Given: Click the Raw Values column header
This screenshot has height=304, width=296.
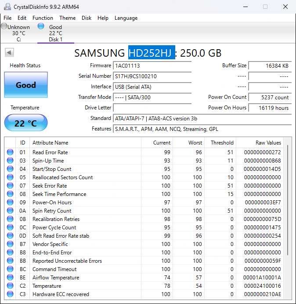Looking at the screenshot, I should click(260, 143).
